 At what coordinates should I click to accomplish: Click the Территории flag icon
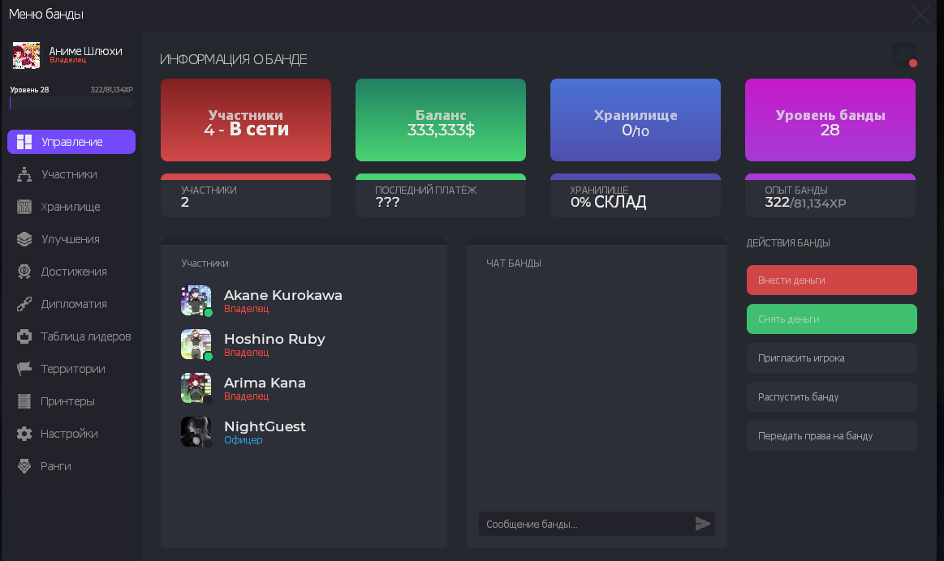pos(24,369)
